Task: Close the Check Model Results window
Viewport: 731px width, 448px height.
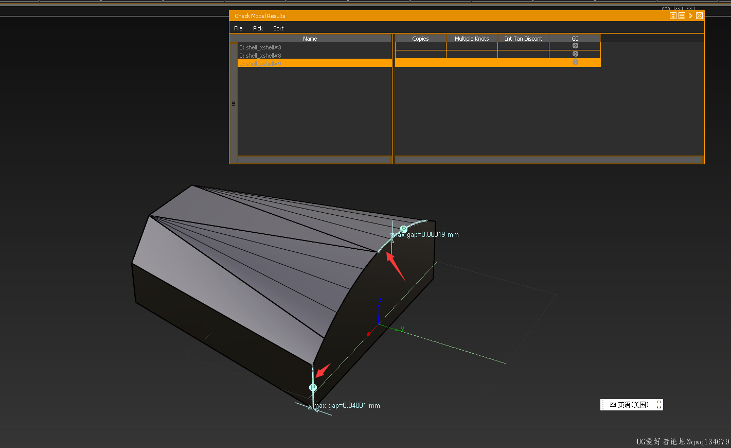Action: click(699, 16)
